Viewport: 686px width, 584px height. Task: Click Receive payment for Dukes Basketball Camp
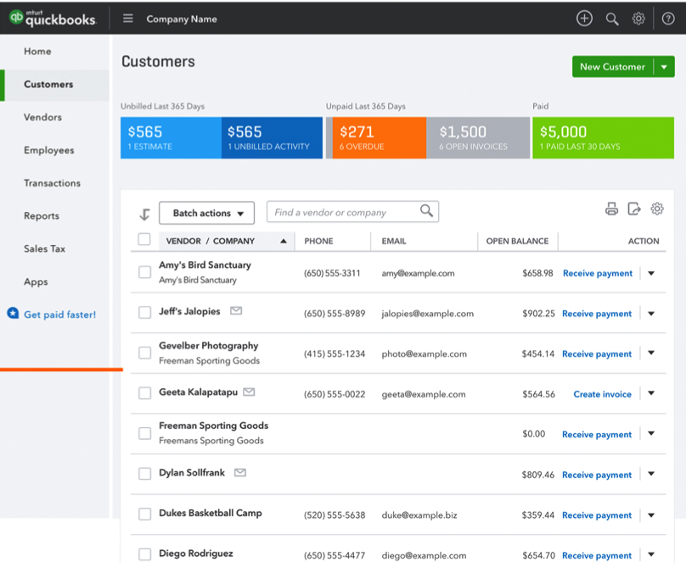click(597, 515)
